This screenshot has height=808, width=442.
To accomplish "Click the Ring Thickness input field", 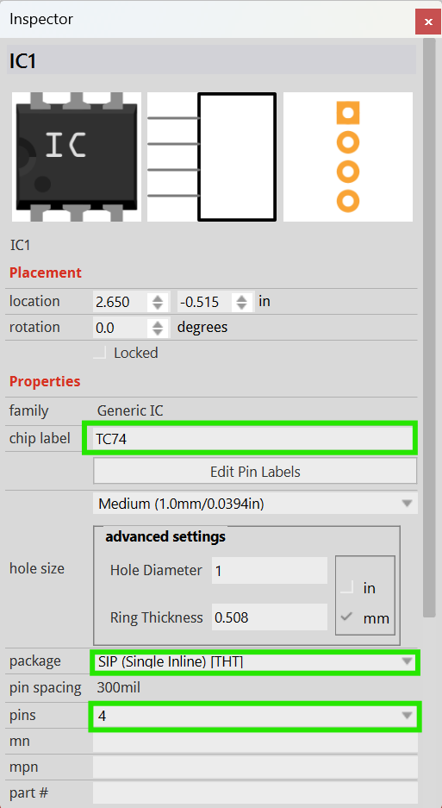I will (x=270, y=617).
